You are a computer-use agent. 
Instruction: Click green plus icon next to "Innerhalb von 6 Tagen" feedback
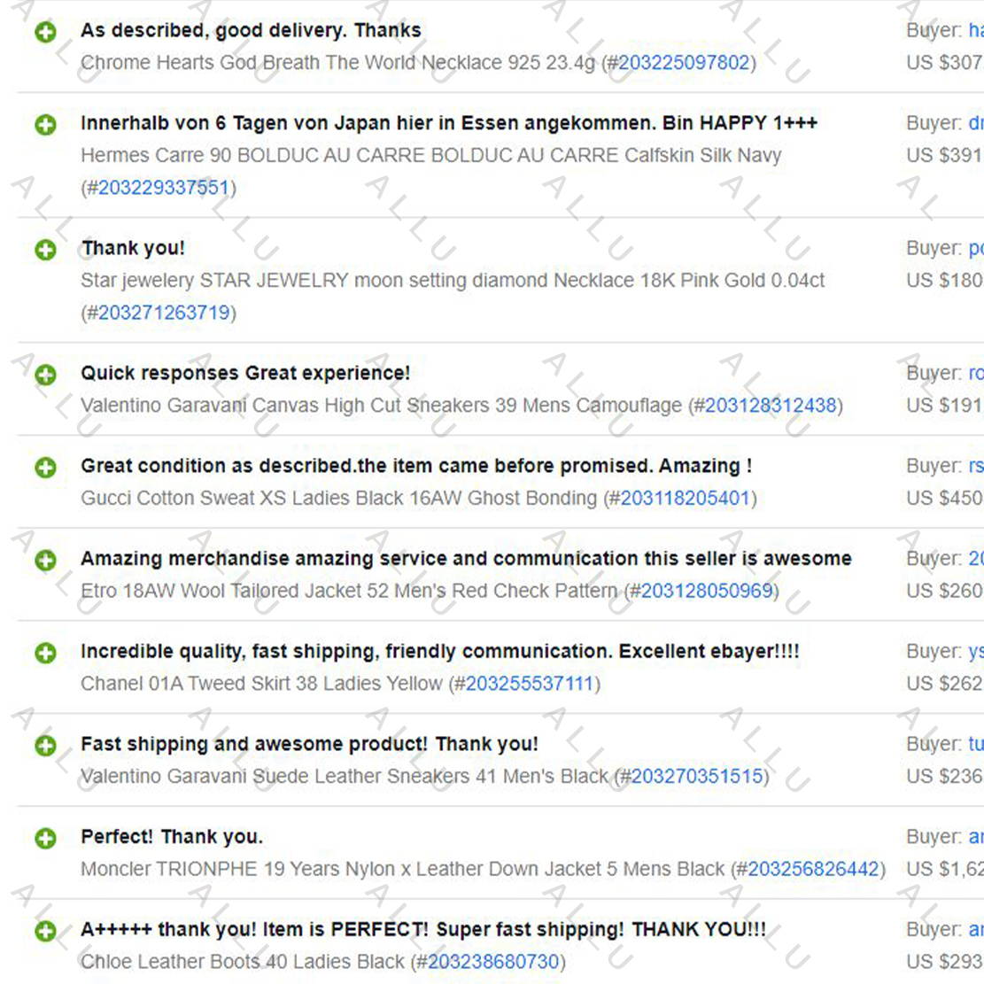pos(45,124)
